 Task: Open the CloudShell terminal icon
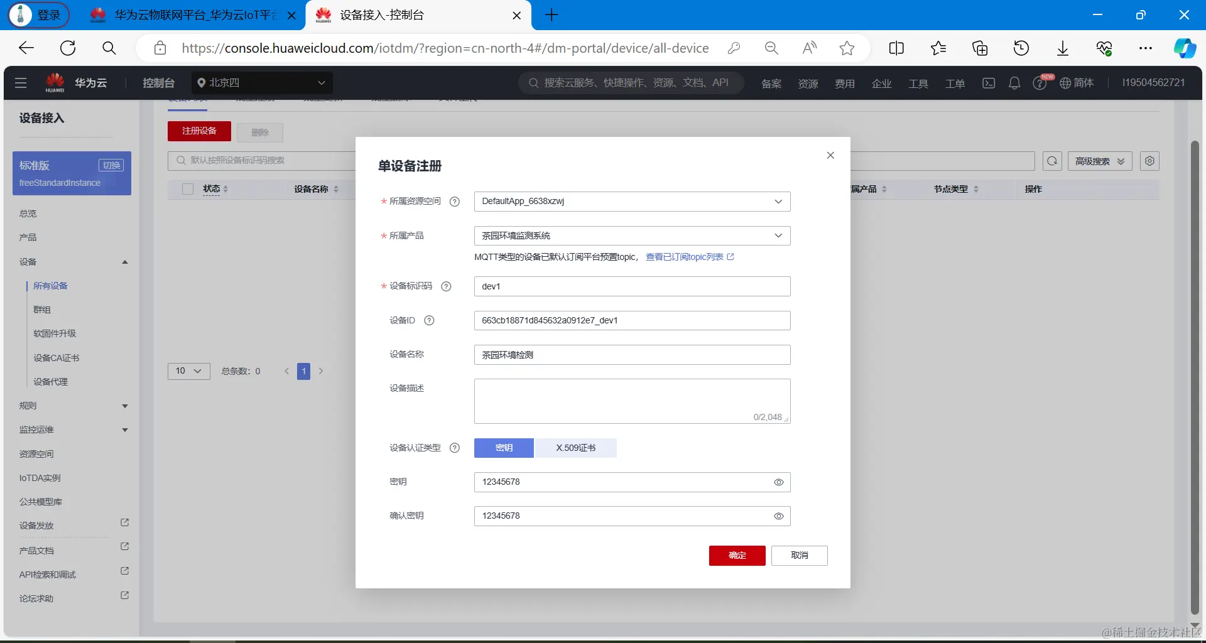989,83
